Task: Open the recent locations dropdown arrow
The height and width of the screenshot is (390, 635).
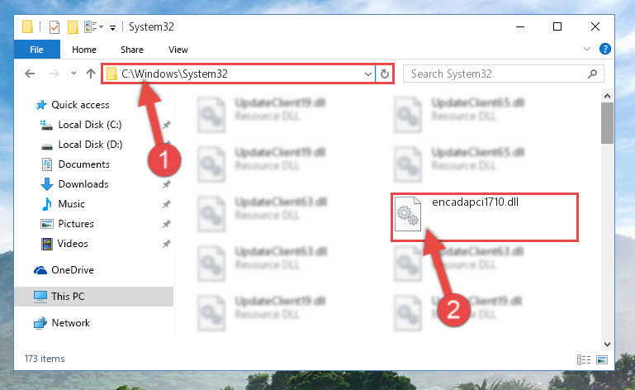Action: (x=73, y=74)
